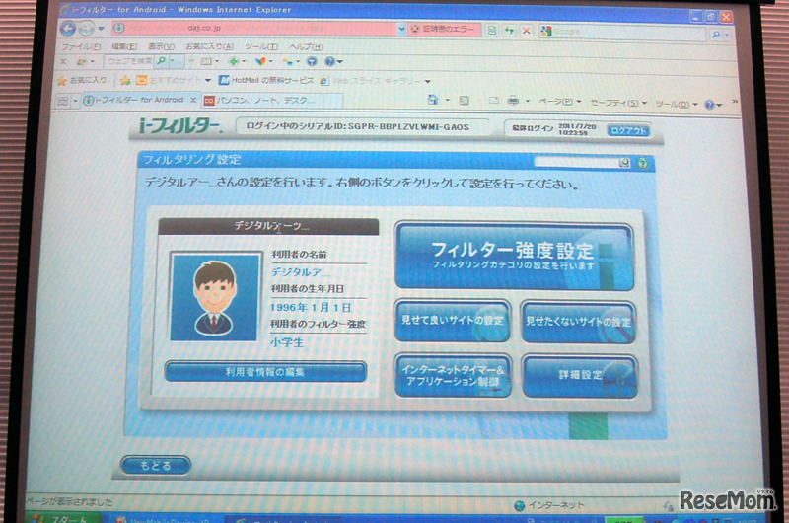
Task: Click the blue round help icon in the search toolbar
Action: (329, 61)
